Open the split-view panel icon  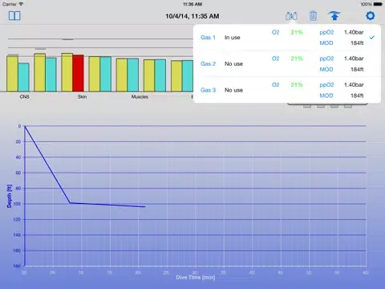(14, 16)
